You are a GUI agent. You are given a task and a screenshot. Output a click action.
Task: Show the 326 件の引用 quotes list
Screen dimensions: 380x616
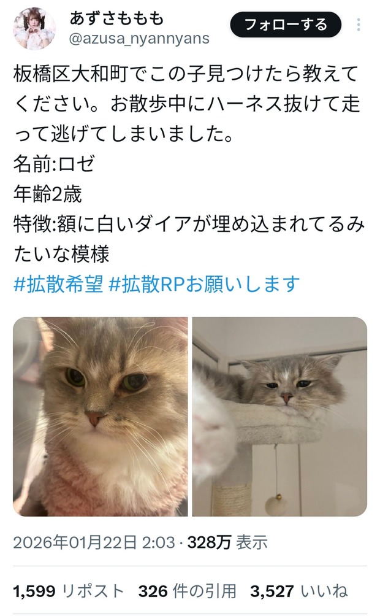[x=188, y=591]
